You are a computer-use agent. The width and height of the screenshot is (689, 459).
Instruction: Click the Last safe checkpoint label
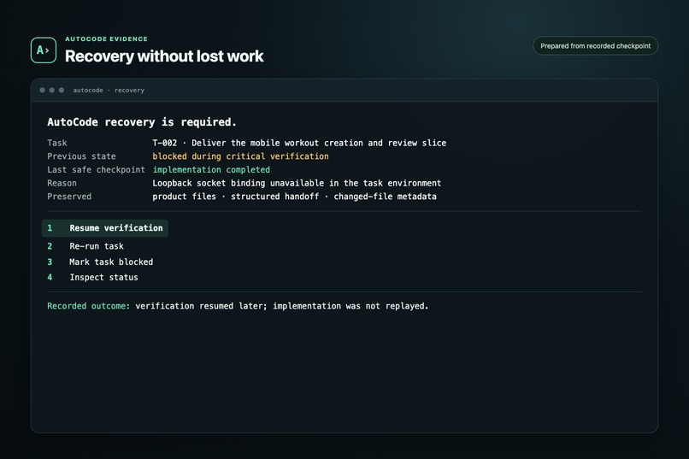96,169
